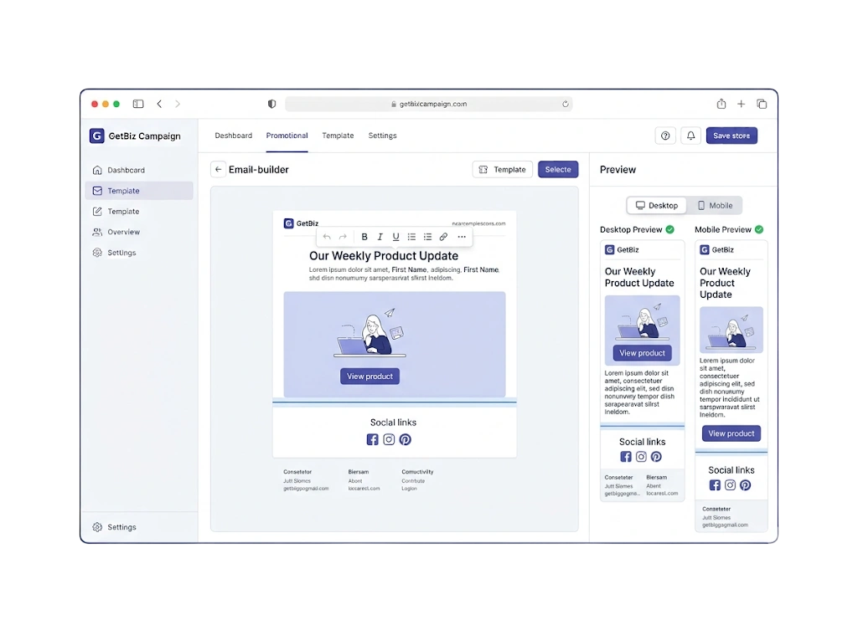Image resolution: width=858 pixels, height=620 pixels.
Task: Apply bold formatting in the text toolbar
Action: (x=364, y=237)
